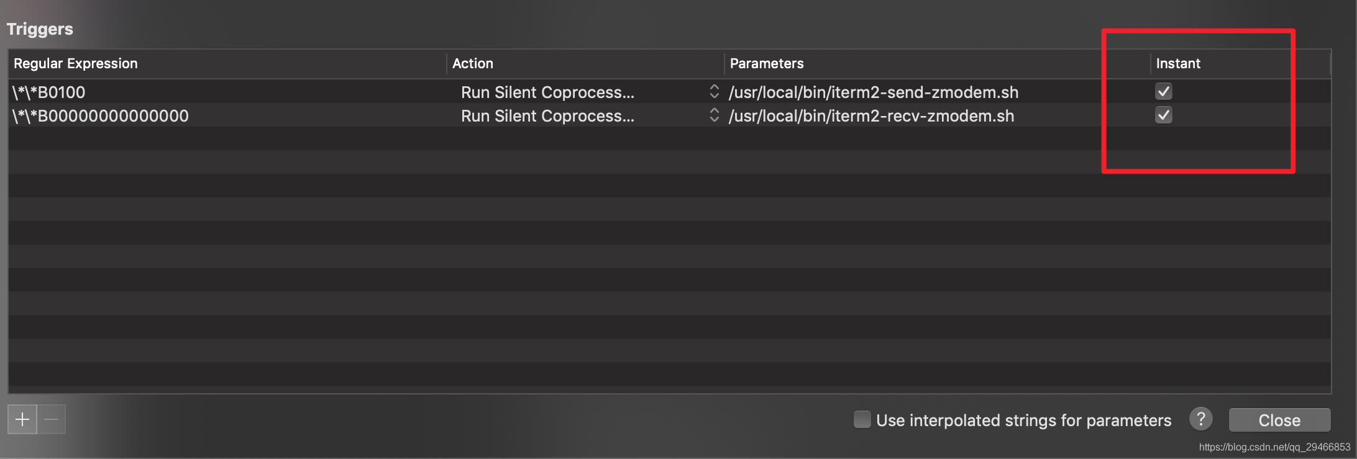The image size is (1357, 459).
Task: Select \*\*B00000000000000 regular expression cell
Action: coord(227,115)
